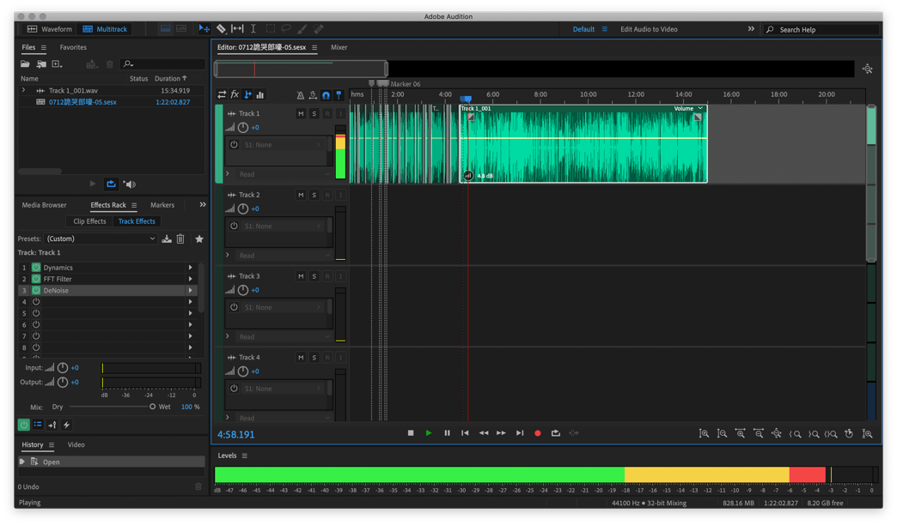The image size is (897, 525).
Task: Show track EQ bars icon in editor
Action: point(260,95)
